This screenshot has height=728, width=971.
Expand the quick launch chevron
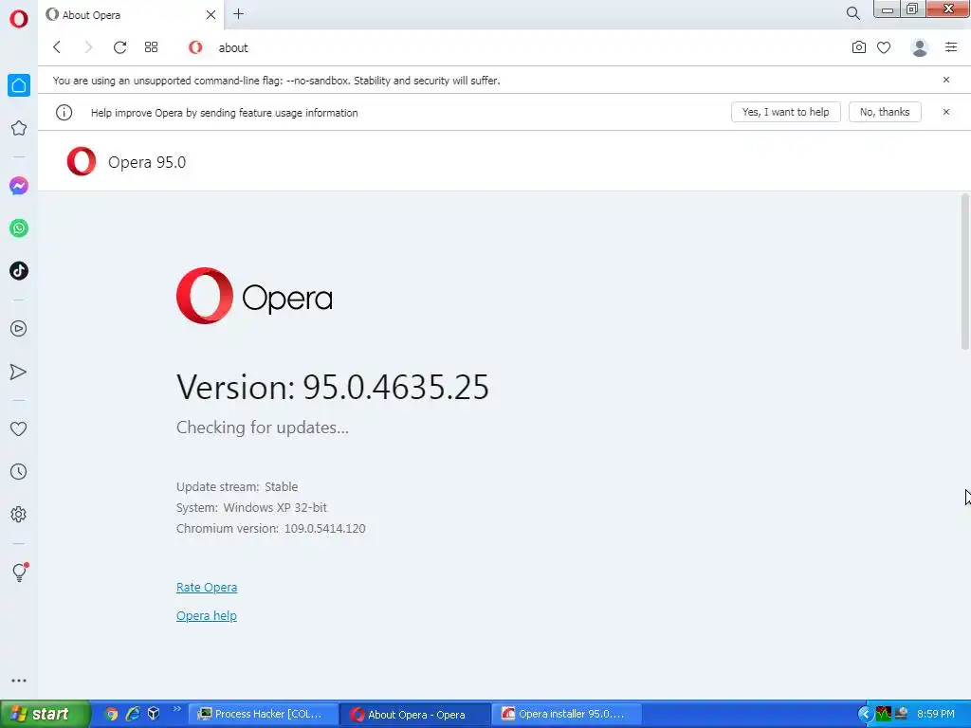pyautogui.click(x=177, y=709)
